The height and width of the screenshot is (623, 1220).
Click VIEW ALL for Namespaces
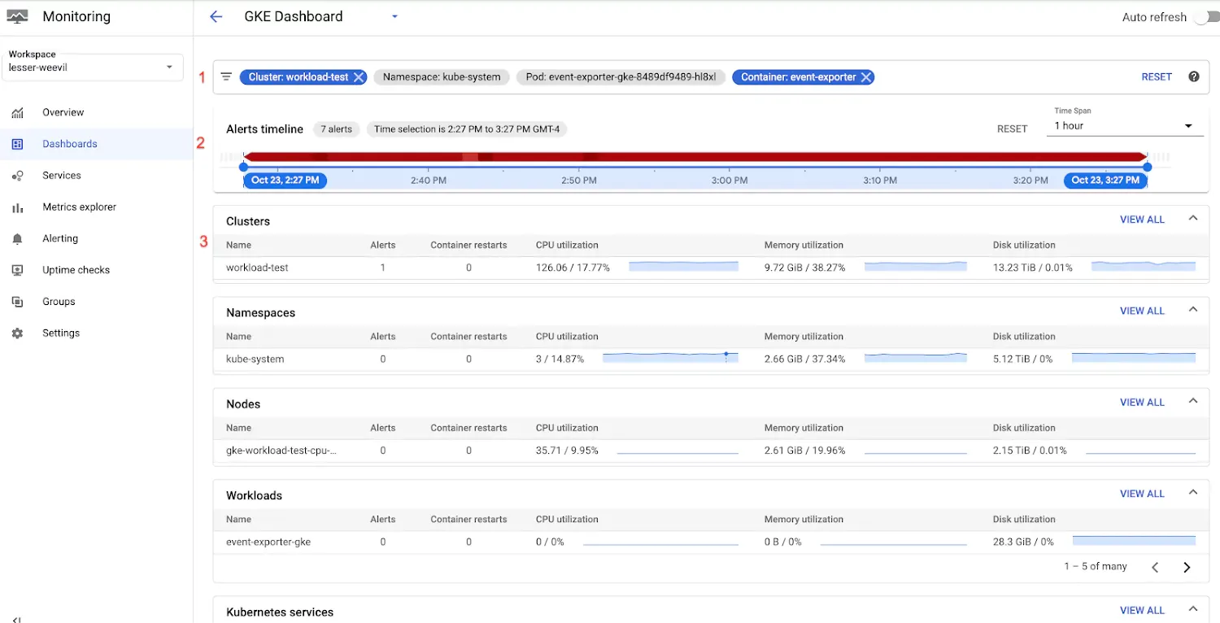(1143, 311)
